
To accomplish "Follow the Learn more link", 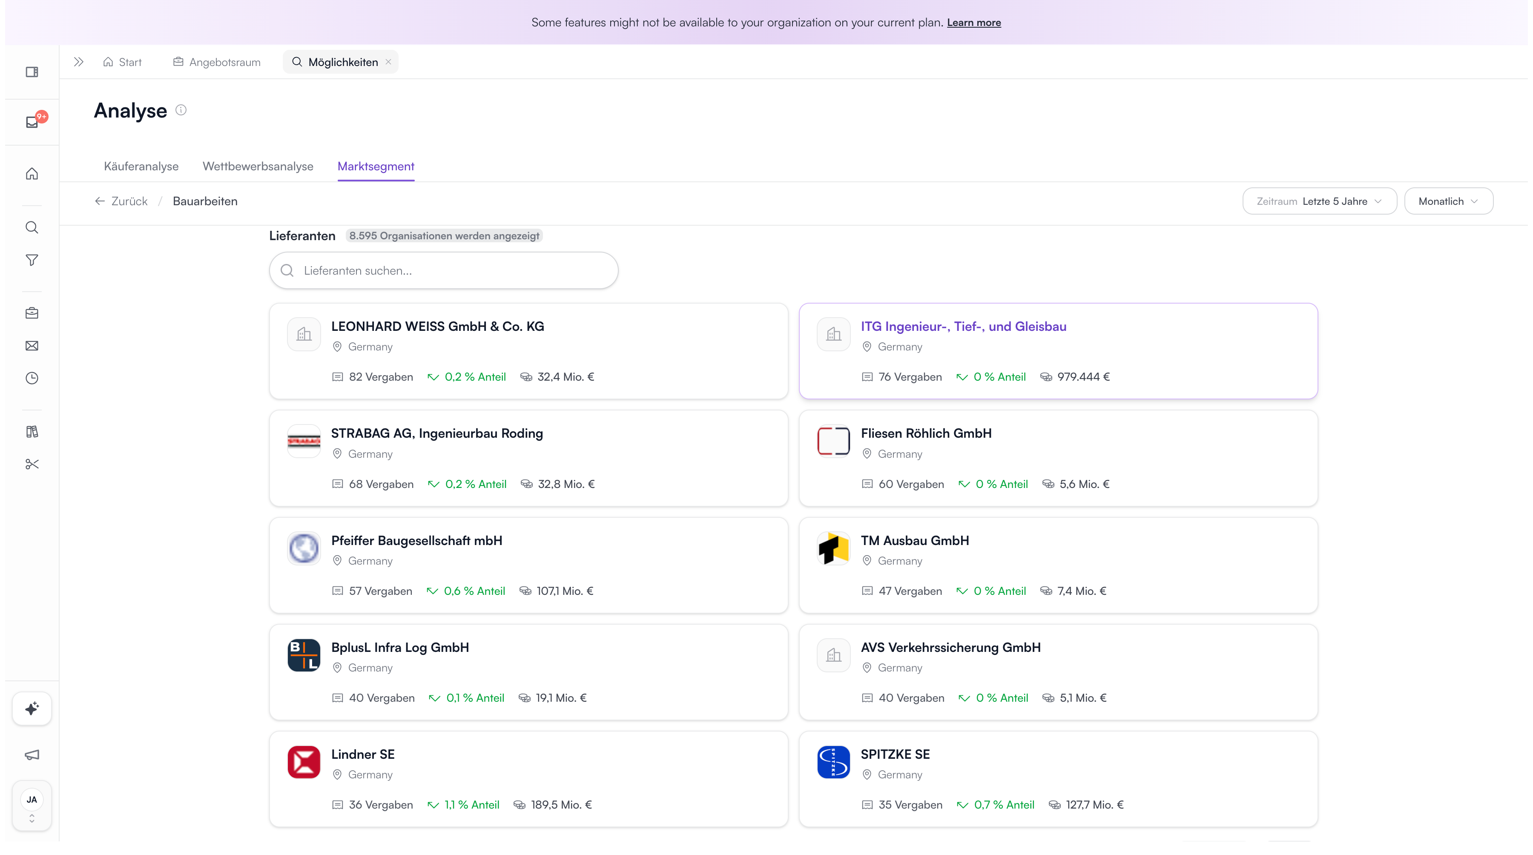I will (973, 23).
